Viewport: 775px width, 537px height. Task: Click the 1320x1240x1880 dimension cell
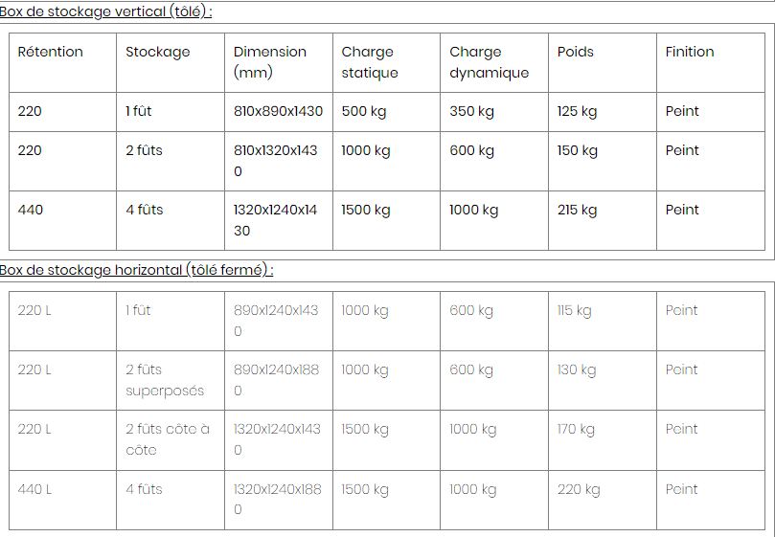click(x=278, y=499)
